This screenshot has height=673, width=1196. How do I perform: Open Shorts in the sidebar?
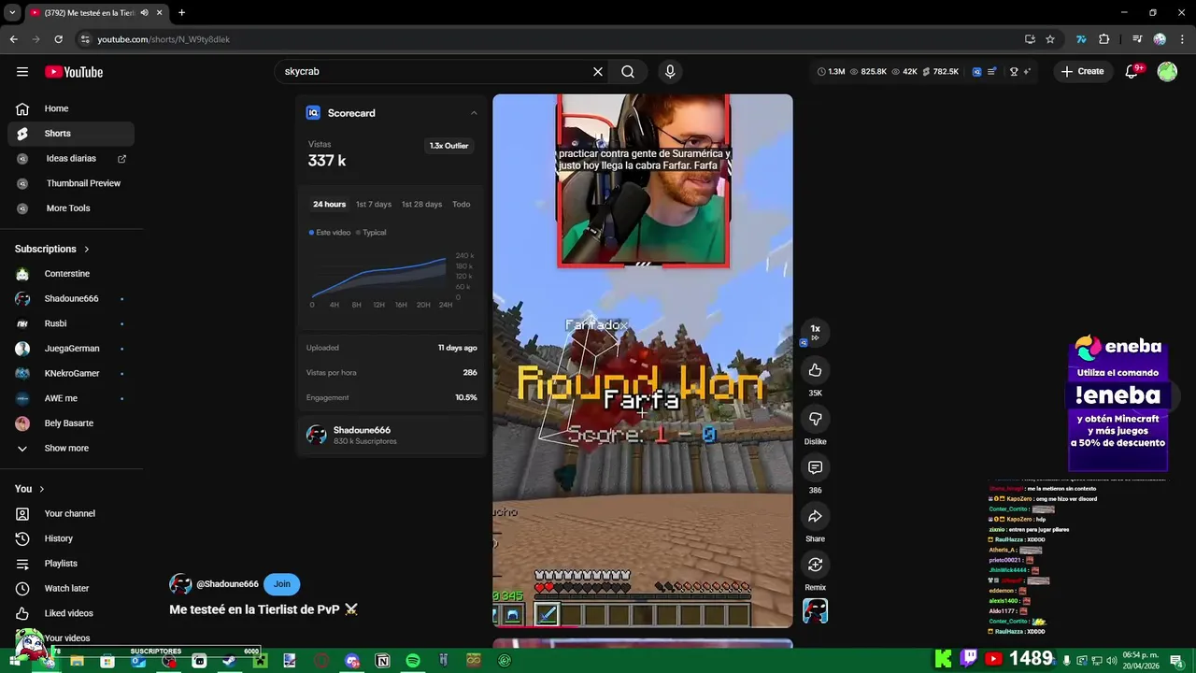click(71, 134)
